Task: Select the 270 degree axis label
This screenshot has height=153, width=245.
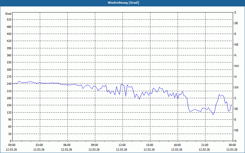Action: pos(9,77)
